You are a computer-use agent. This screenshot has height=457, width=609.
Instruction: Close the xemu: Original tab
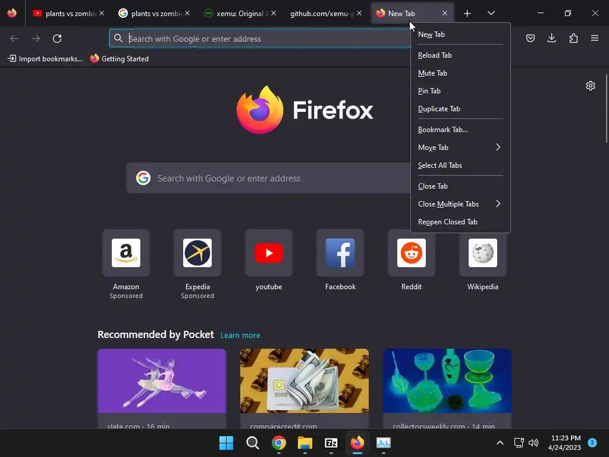(x=274, y=13)
